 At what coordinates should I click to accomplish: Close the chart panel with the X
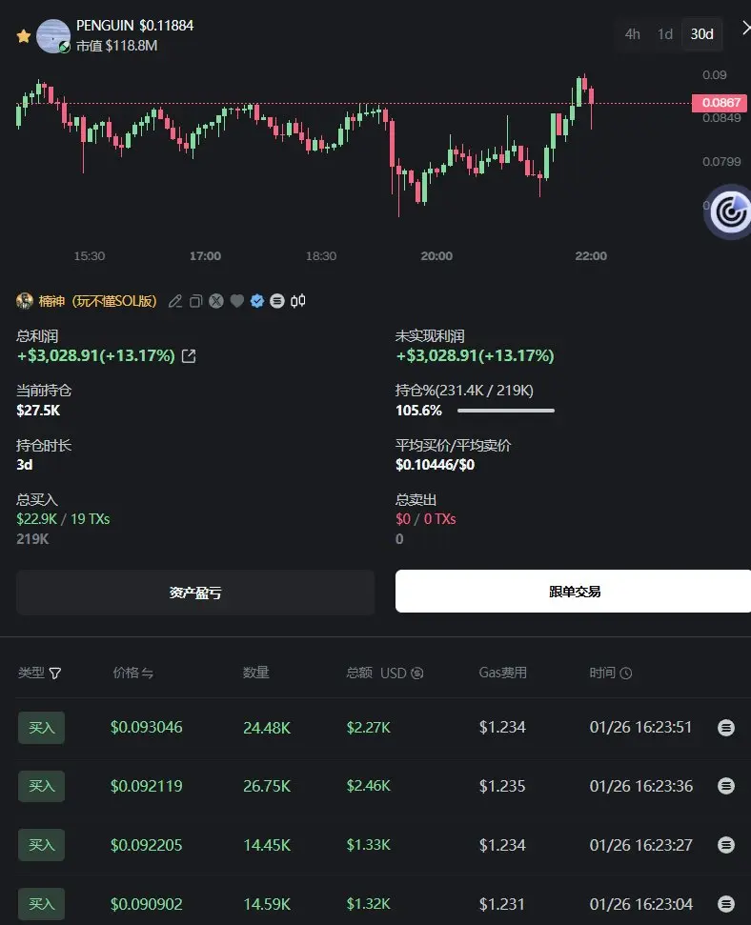point(745,28)
